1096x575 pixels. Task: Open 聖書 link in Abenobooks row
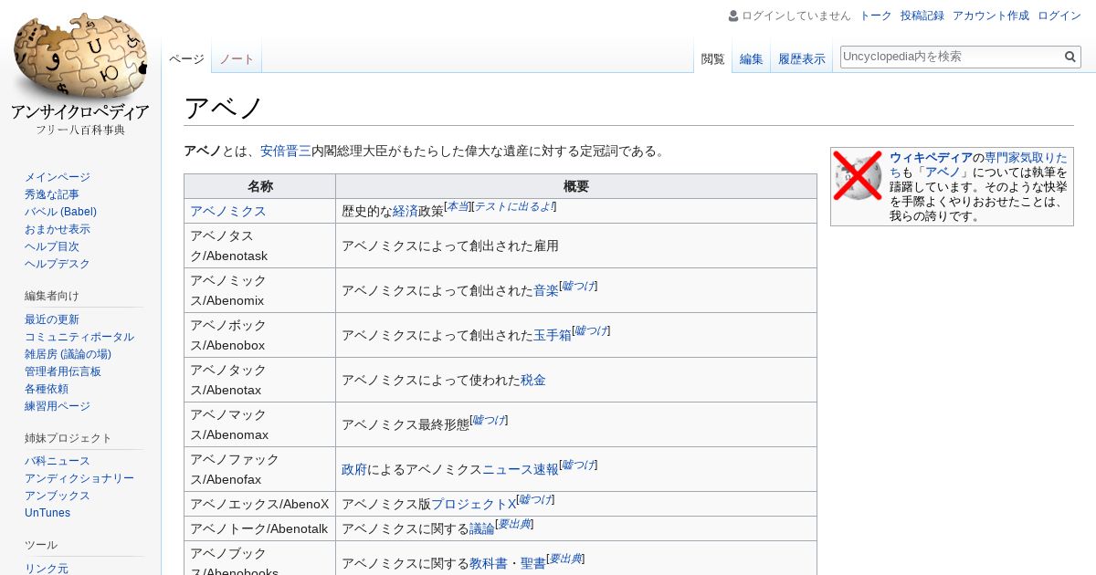[x=533, y=564]
